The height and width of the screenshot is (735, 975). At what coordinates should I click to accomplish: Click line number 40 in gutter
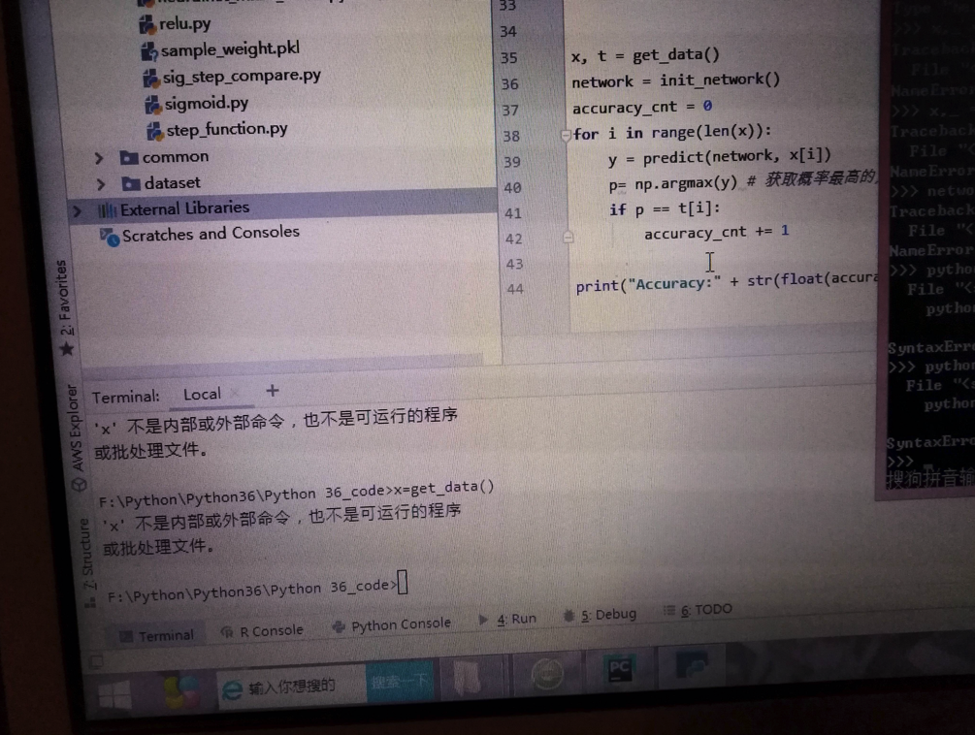coord(513,188)
